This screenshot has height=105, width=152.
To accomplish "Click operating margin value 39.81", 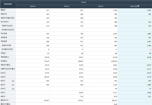I will point(115,65).
